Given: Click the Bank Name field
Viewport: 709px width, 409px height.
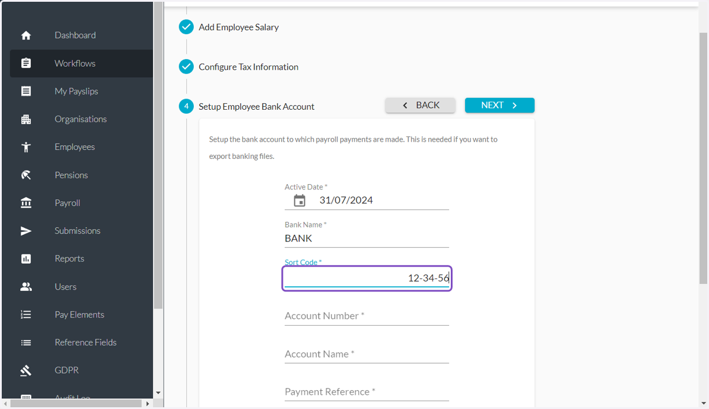Looking at the screenshot, I should coord(367,238).
